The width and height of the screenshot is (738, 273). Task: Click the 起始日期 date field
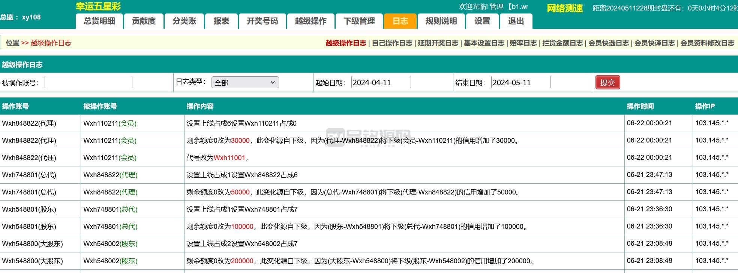[381, 82]
